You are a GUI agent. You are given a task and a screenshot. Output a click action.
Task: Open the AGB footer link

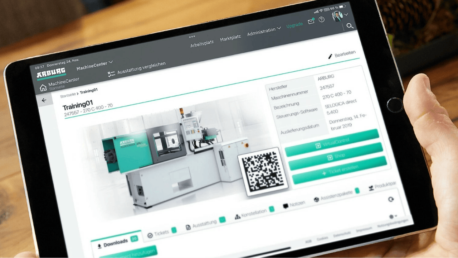pos(308,242)
